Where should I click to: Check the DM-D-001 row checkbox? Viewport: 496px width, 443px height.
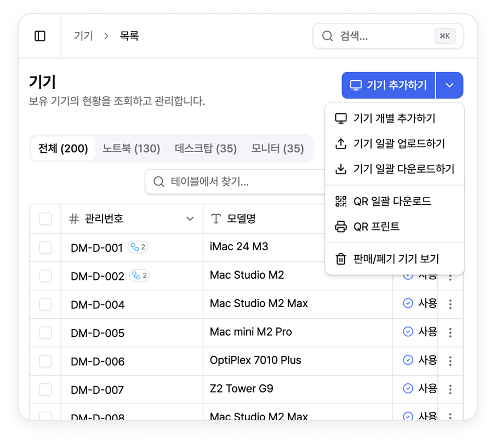(x=45, y=248)
